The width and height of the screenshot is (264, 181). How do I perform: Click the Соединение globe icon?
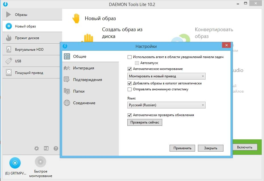click(x=67, y=103)
